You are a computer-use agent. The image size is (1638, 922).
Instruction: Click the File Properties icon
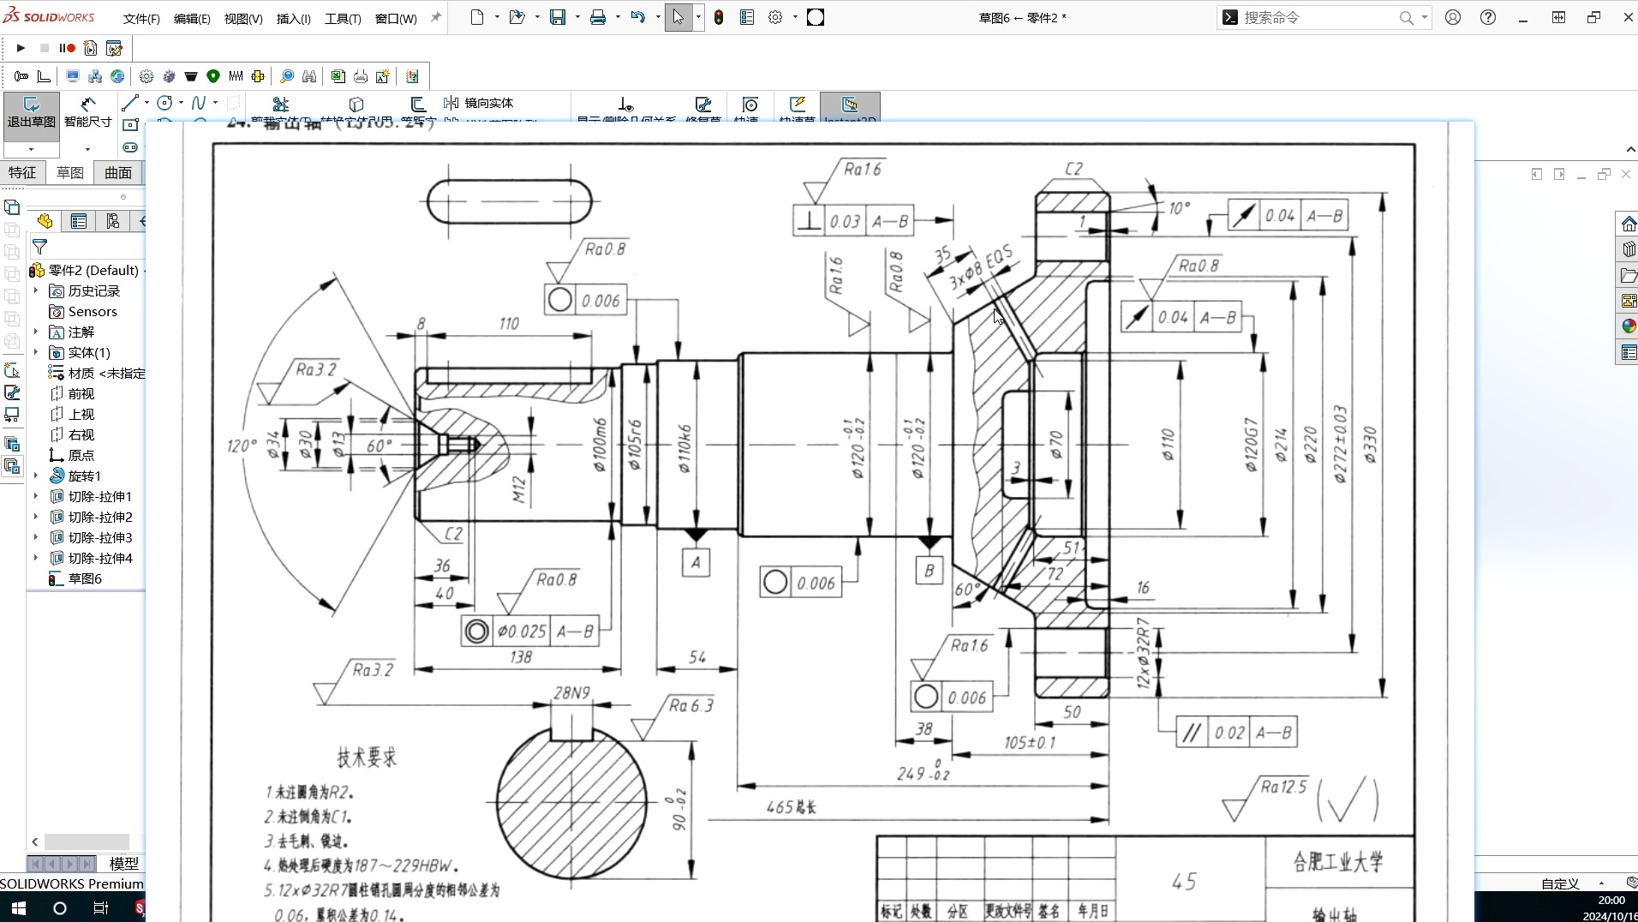tap(747, 17)
